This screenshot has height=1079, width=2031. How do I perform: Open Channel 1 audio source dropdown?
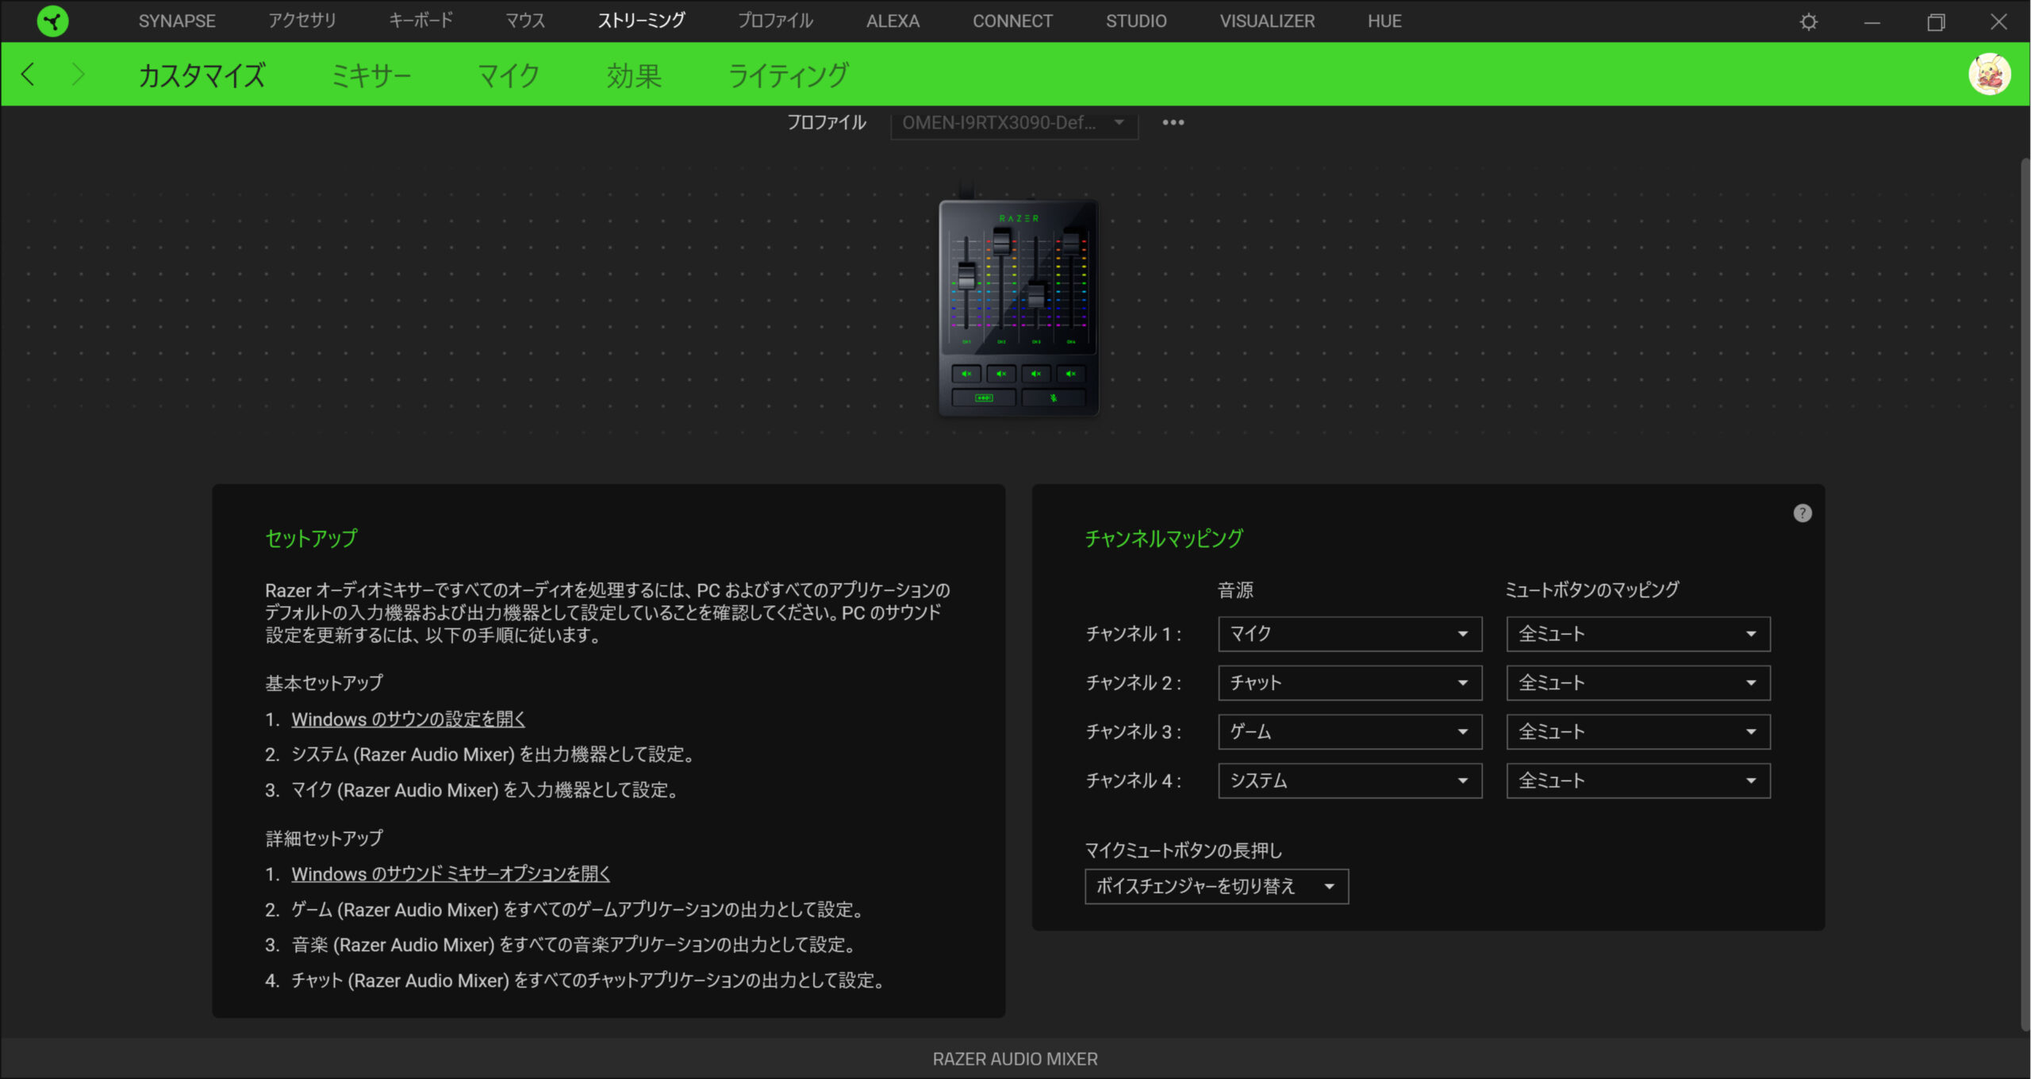pyautogui.click(x=1350, y=634)
